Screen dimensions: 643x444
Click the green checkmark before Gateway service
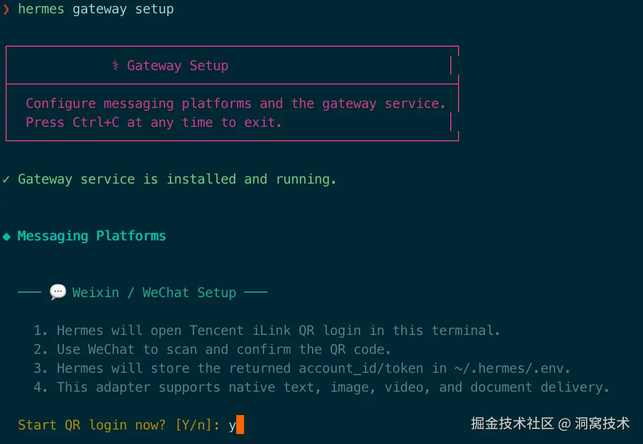(6, 179)
